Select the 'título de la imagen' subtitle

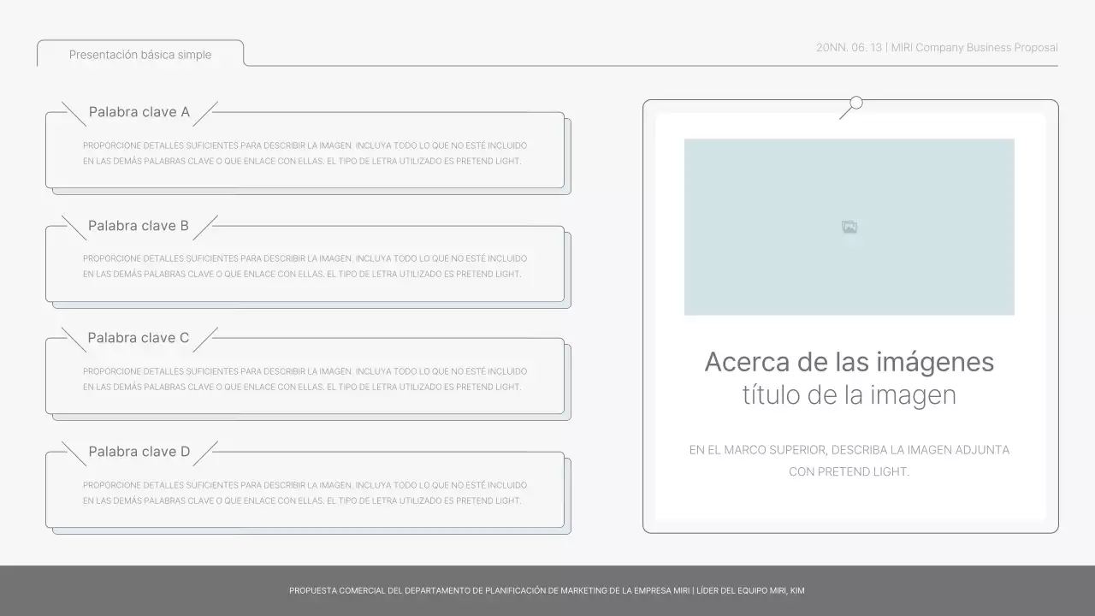pyautogui.click(x=849, y=395)
